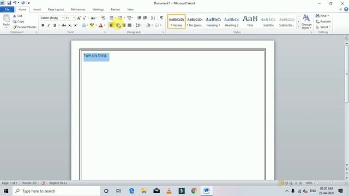Click the Words count in status bar

point(29,183)
